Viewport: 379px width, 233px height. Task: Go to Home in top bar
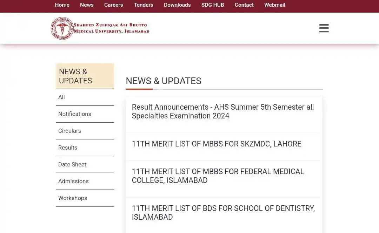62,5
